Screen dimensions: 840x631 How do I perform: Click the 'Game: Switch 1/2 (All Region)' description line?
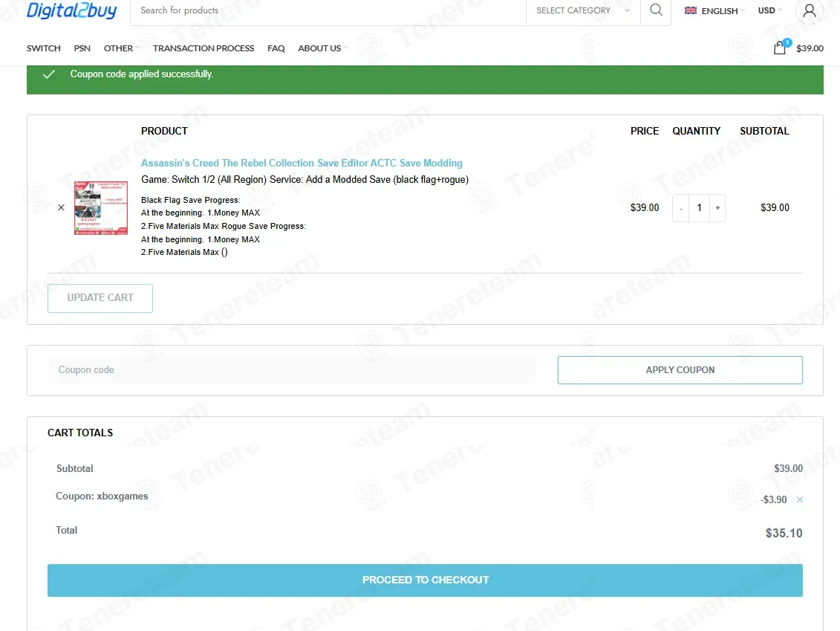(x=305, y=180)
